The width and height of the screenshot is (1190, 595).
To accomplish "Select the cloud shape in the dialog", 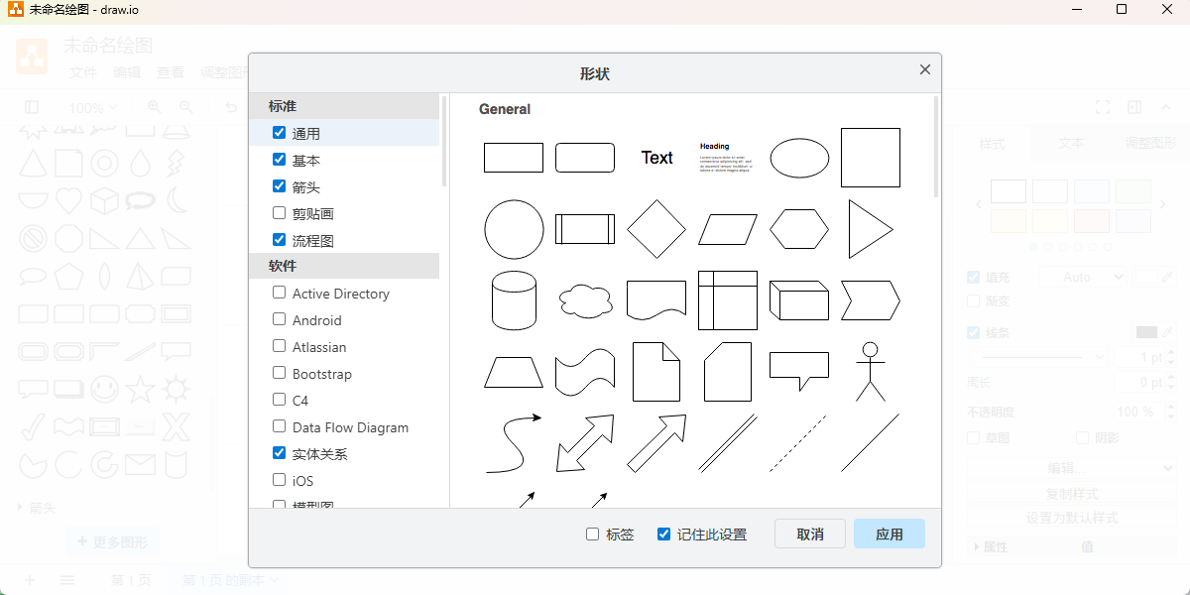I will point(585,299).
